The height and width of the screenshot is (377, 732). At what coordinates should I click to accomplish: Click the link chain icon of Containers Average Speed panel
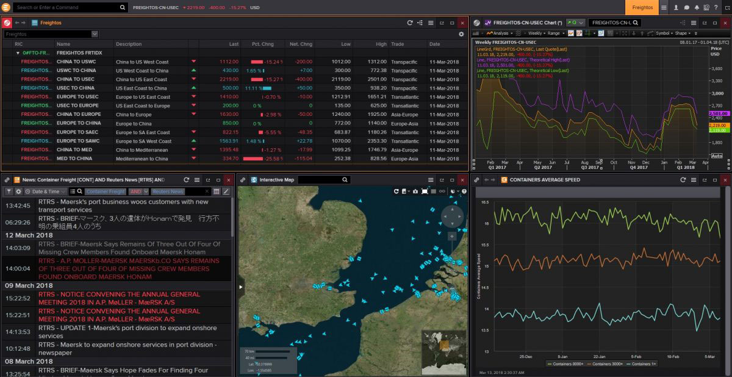click(477, 180)
